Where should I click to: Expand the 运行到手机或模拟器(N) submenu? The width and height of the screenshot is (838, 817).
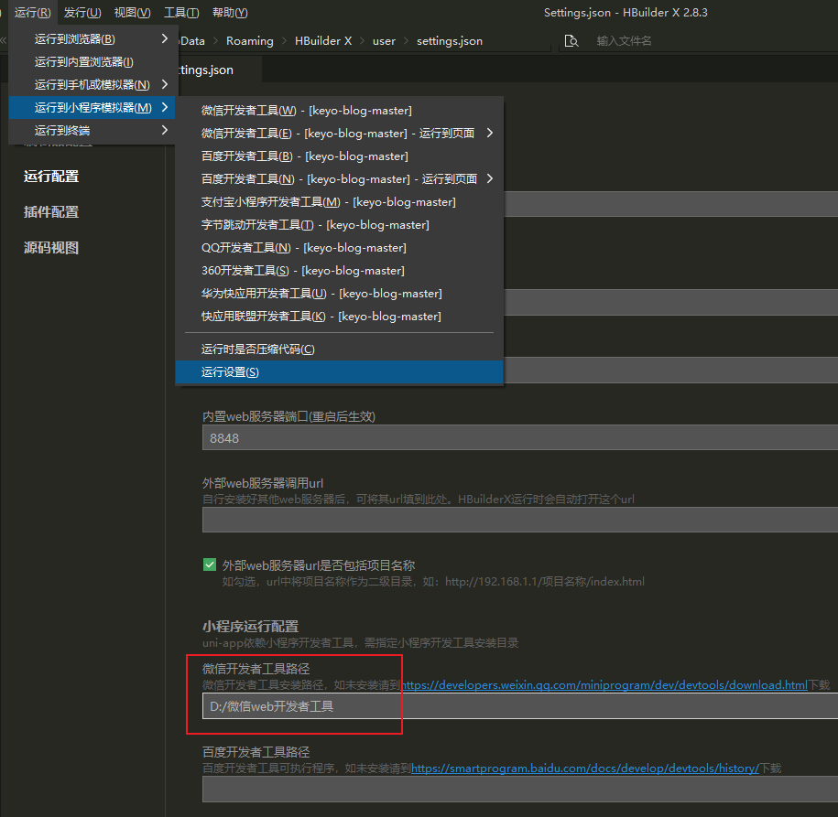[x=90, y=85]
